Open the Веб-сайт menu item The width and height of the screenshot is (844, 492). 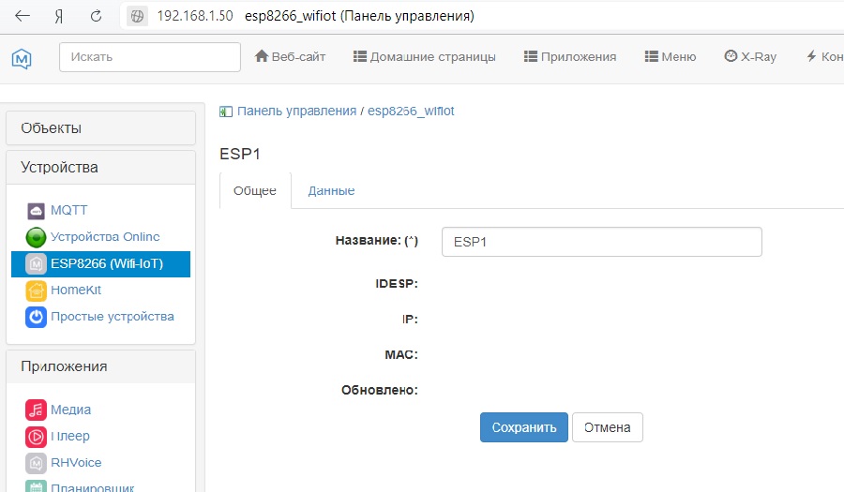(x=290, y=56)
